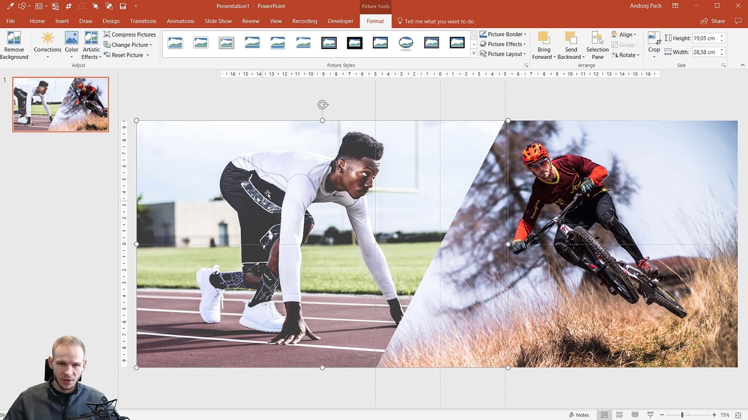Click the Remove Background tool
The image size is (748, 420).
click(14, 45)
